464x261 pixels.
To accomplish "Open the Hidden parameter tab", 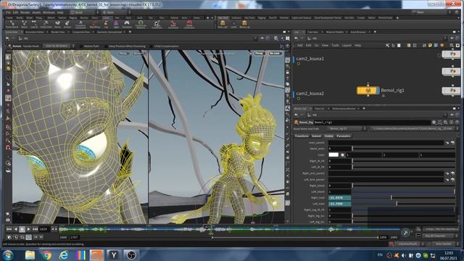I will (x=328, y=136).
